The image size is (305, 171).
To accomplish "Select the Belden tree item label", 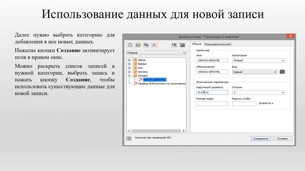I will [x=142, y=64].
